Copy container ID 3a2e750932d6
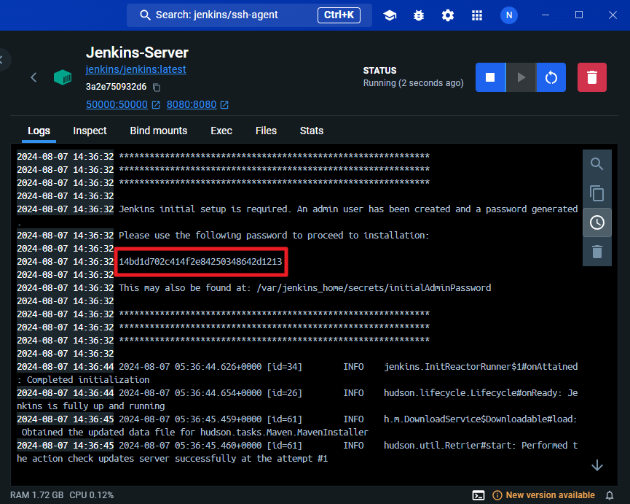630x504 pixels. coord(157,88)
